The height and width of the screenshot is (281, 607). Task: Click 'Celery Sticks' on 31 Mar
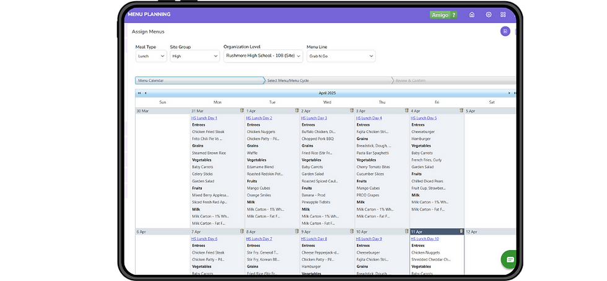[202, 174]
